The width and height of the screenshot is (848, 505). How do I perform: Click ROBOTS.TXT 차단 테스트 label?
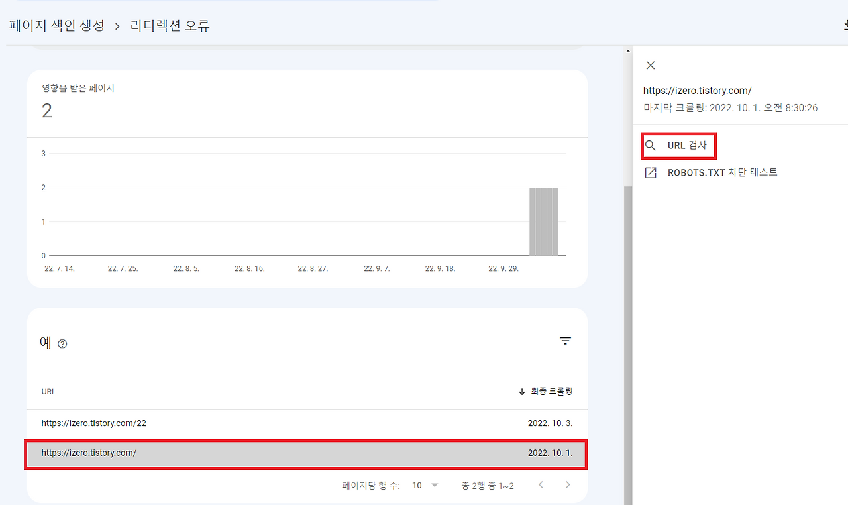[x=722, y=172]
